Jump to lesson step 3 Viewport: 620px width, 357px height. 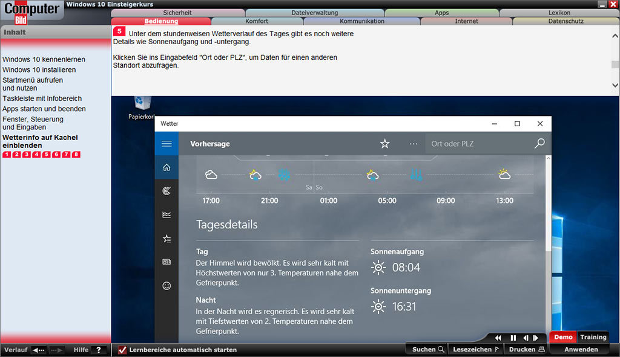coord(27,154)
